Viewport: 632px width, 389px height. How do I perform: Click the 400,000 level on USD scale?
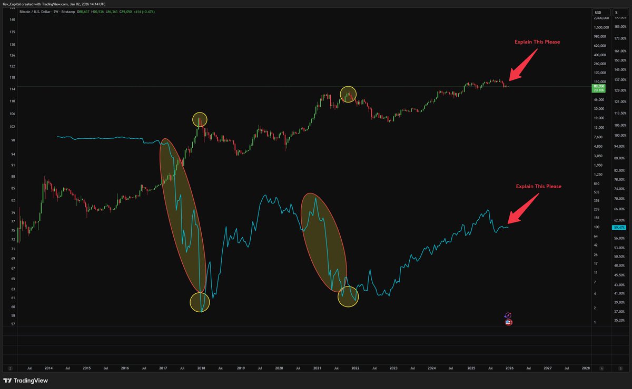(x=600, y=55)
